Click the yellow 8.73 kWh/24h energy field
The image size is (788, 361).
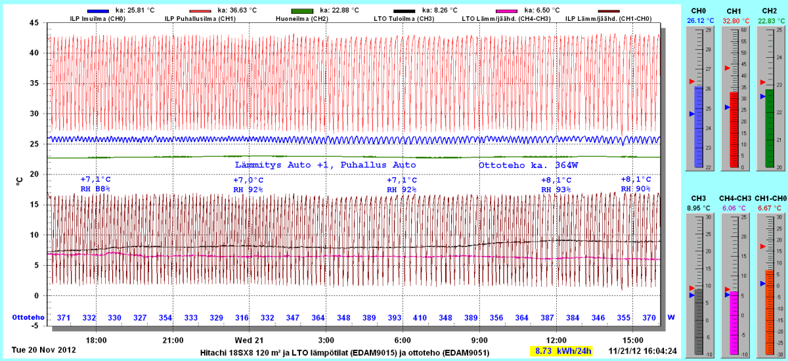tap(561, 351)
